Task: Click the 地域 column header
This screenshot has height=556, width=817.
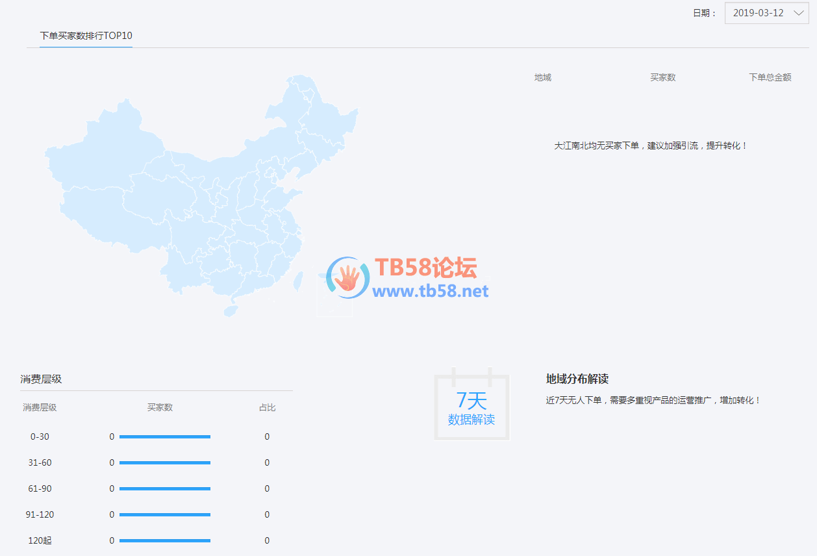Action: [542, 77]
